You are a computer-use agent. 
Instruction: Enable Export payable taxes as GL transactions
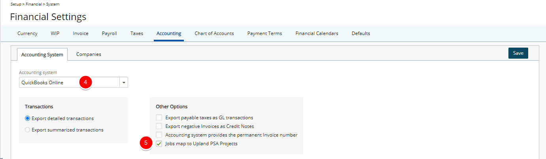point(159,117)
